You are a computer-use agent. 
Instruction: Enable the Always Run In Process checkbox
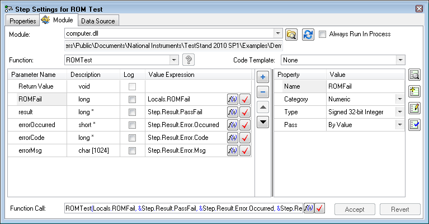[322, 34]
